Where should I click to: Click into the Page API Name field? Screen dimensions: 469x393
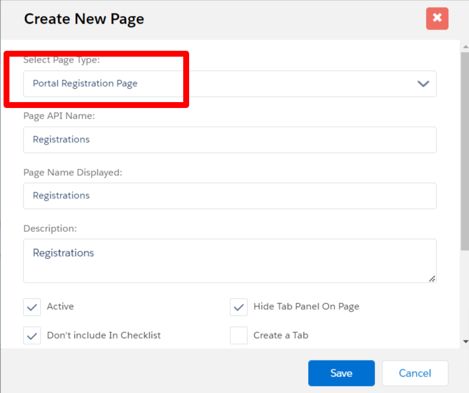click(230, 140)
